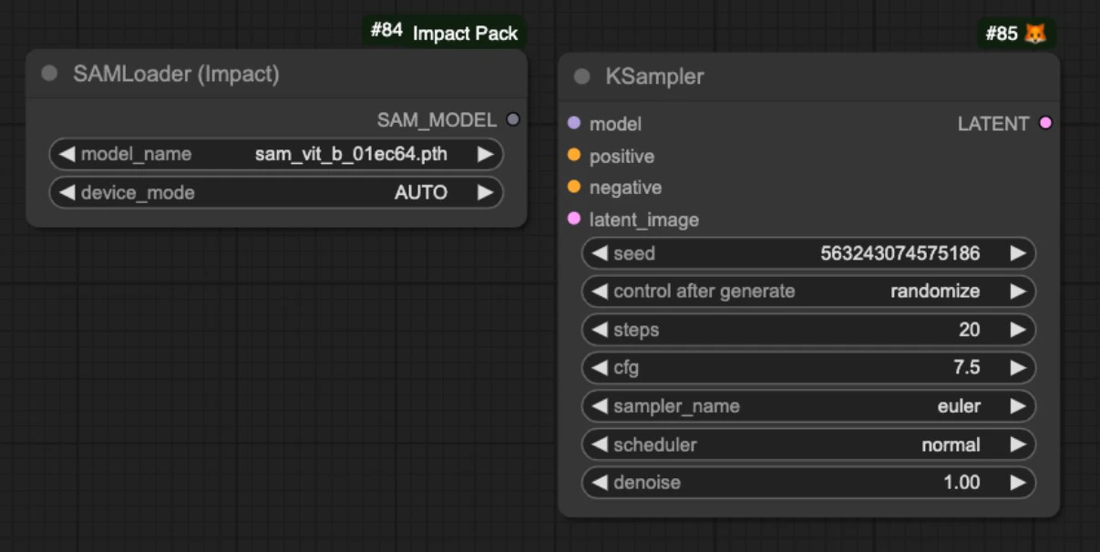
Task: Click the left arrow to decrease cfg
Action: (x=598, y=368)
